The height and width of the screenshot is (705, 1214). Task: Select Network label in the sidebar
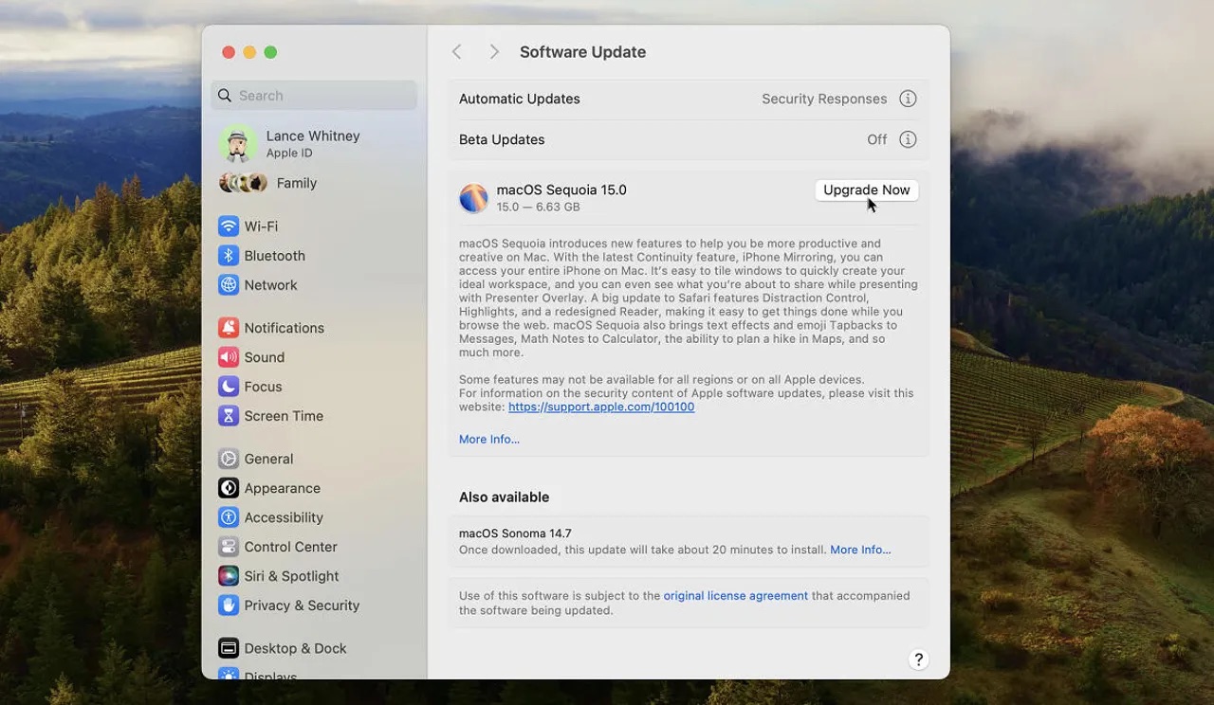[x=270, y=285]
